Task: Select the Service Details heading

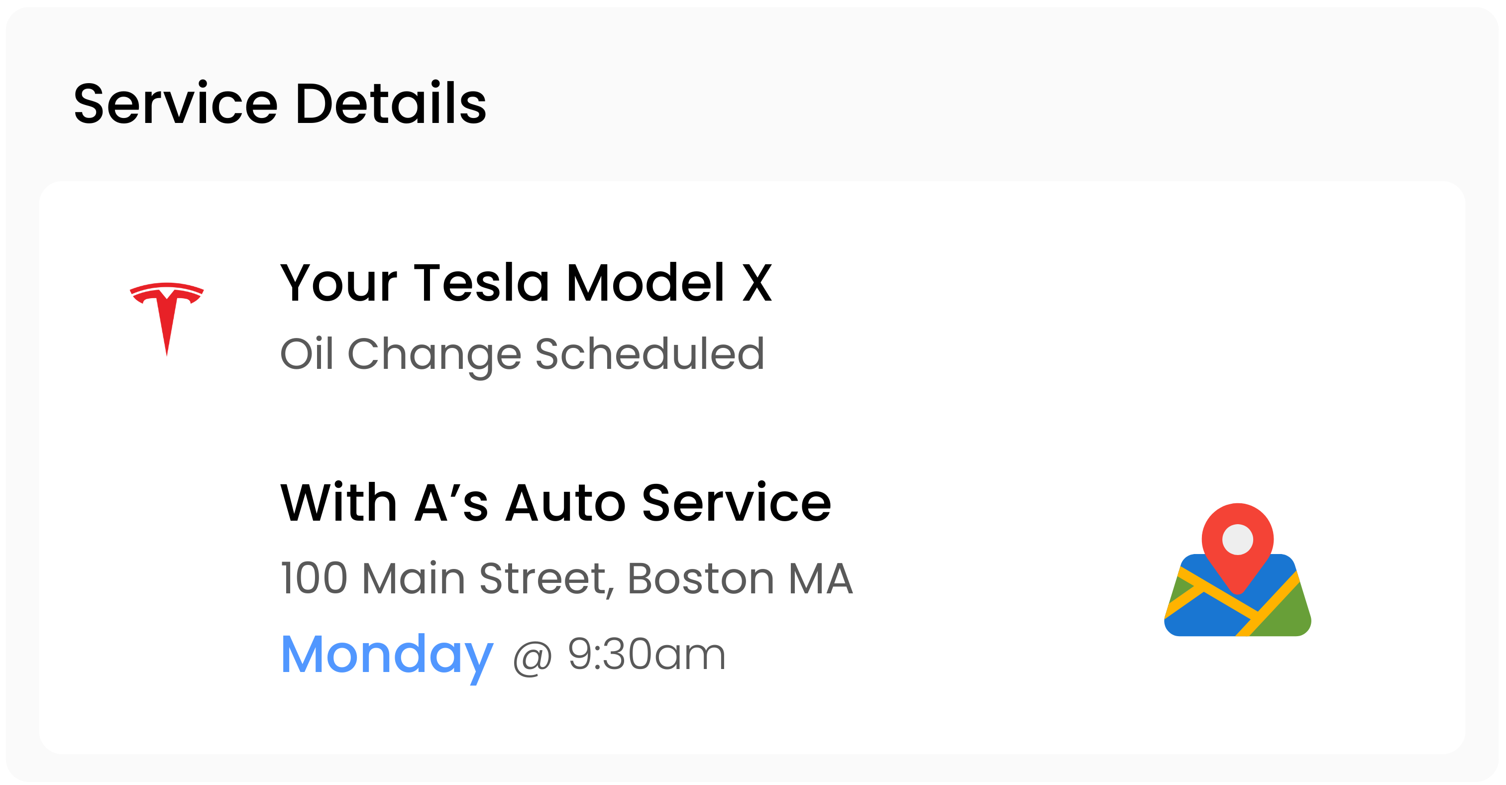Action: [x=280, y=104]
